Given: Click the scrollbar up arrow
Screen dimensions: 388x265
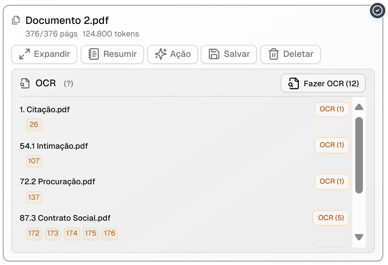Looking at the screenshot, I should [359, 107].
